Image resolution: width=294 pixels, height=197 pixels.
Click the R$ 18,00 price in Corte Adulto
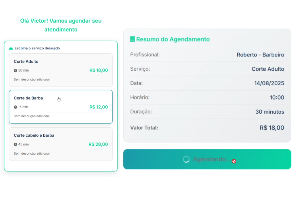(x=99, y=70)
